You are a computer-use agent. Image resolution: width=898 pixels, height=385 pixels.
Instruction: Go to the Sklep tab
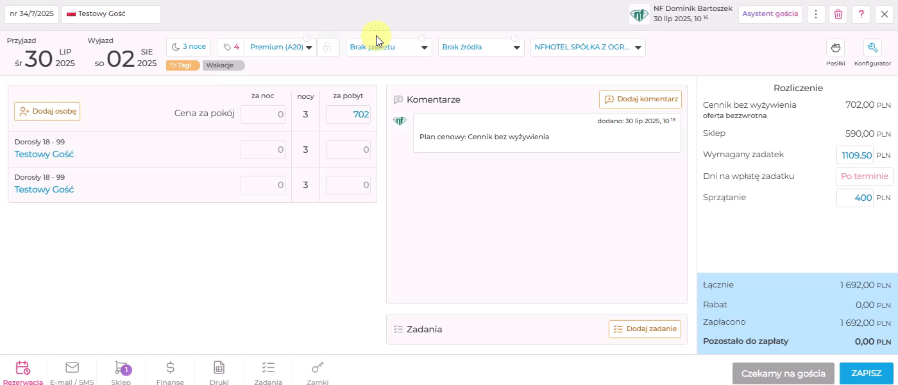click(121, 373)
